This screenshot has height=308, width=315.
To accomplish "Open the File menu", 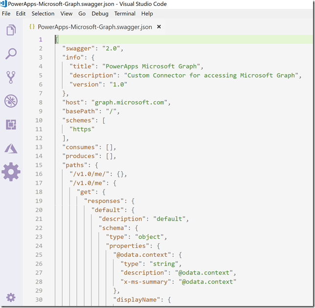I will pyautogui.click(x=6, y=14).
